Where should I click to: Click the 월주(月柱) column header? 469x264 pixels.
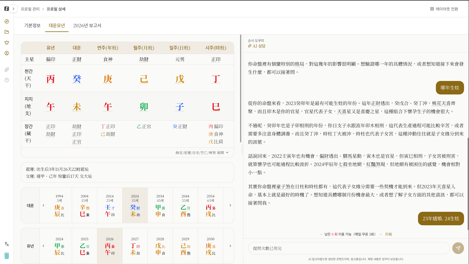pyautogui.click(x=144, y=48)
